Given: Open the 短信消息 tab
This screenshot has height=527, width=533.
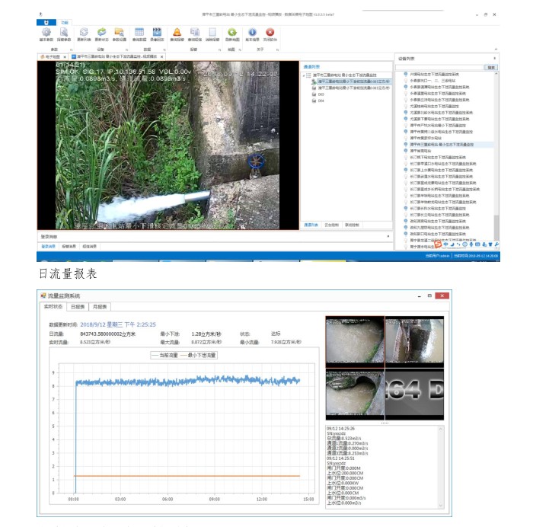Looking at the screenshot, I should pyautogui.click(x=89, y=247).
